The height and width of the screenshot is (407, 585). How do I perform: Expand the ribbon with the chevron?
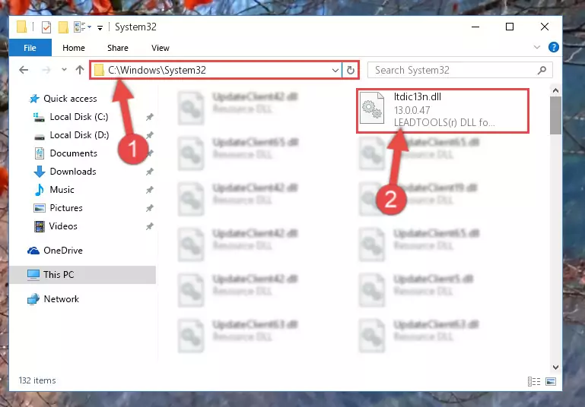coord(537,47)
